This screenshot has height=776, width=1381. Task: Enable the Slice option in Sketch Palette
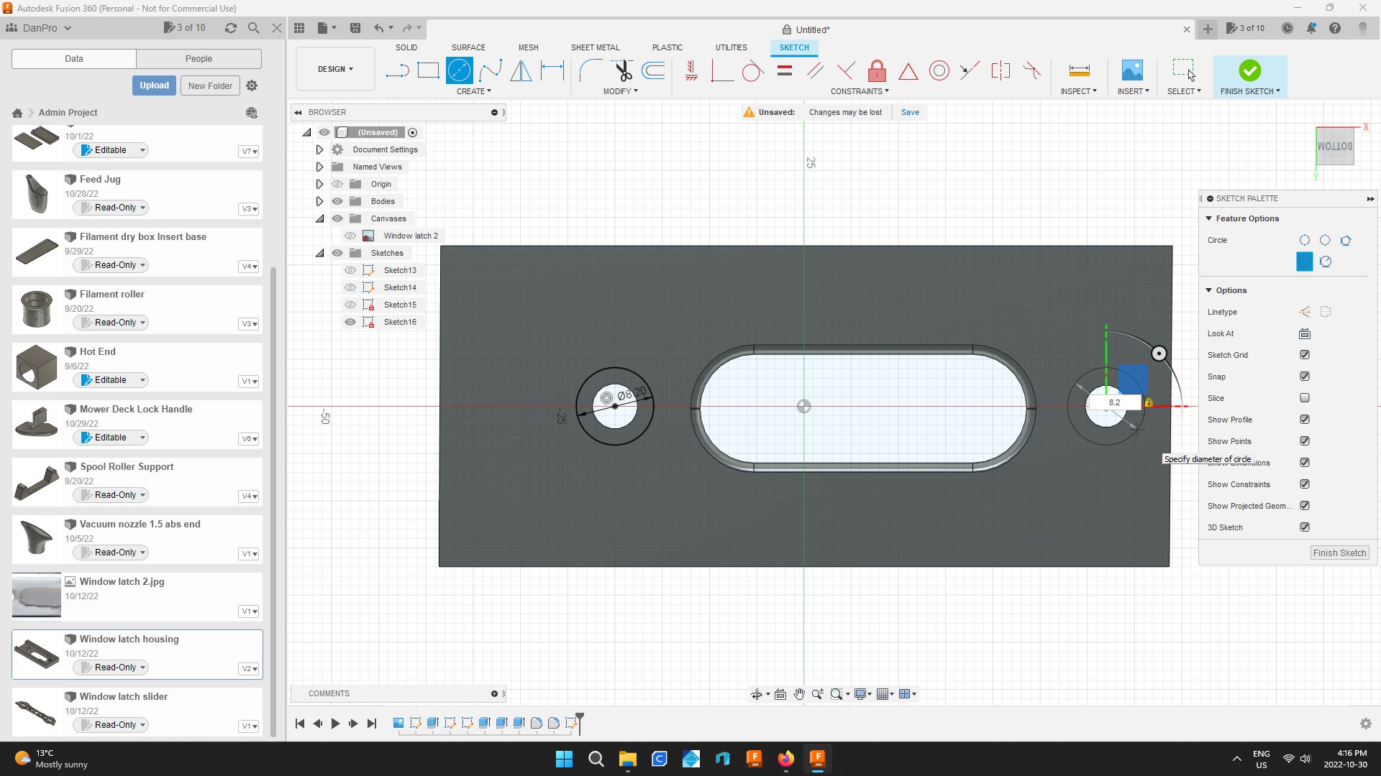coord(1305,398)
